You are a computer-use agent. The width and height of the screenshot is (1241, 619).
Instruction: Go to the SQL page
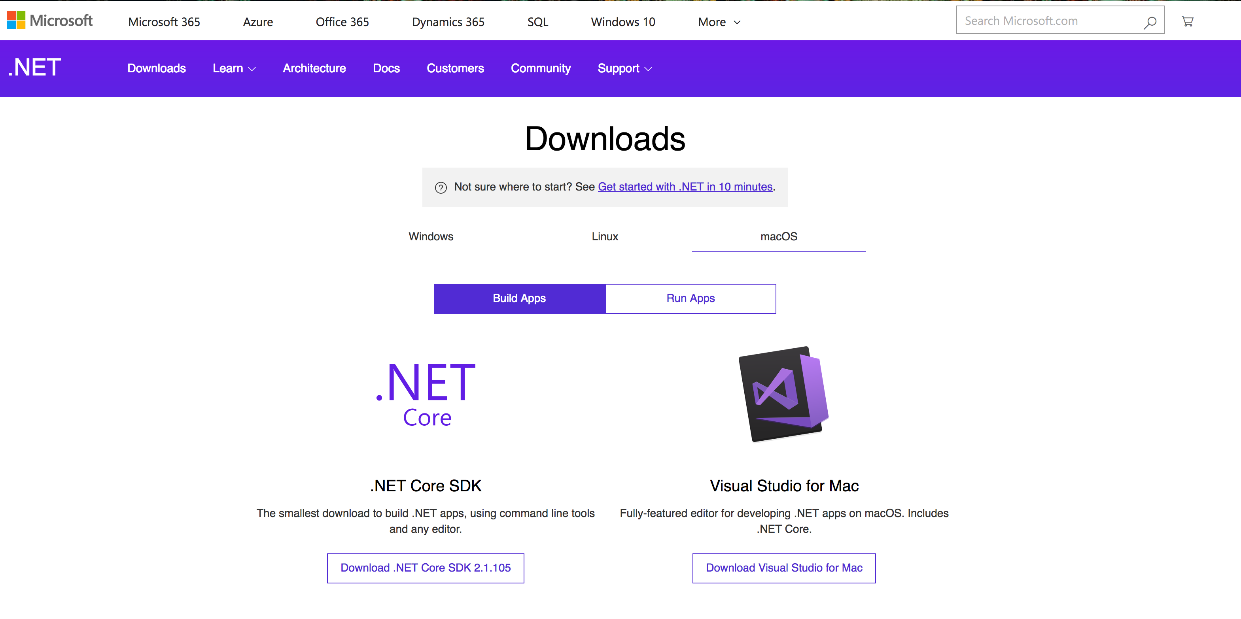[x=537, y=22]
